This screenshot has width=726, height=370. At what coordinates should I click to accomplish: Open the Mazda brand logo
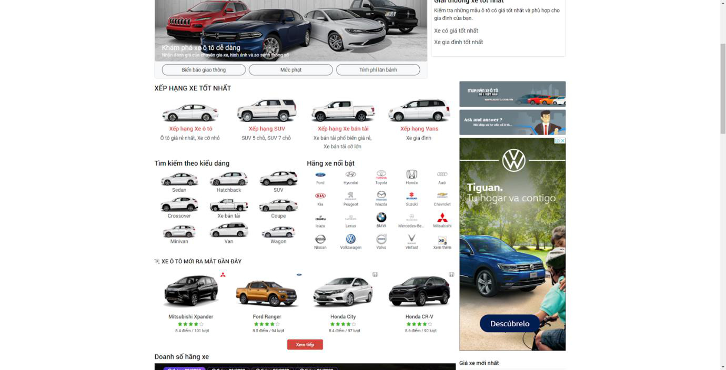pos(381,196)
